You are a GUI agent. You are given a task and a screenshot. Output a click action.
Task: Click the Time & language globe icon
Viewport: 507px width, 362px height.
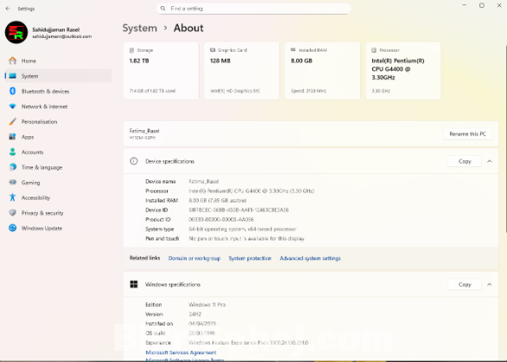click(13, 167)
